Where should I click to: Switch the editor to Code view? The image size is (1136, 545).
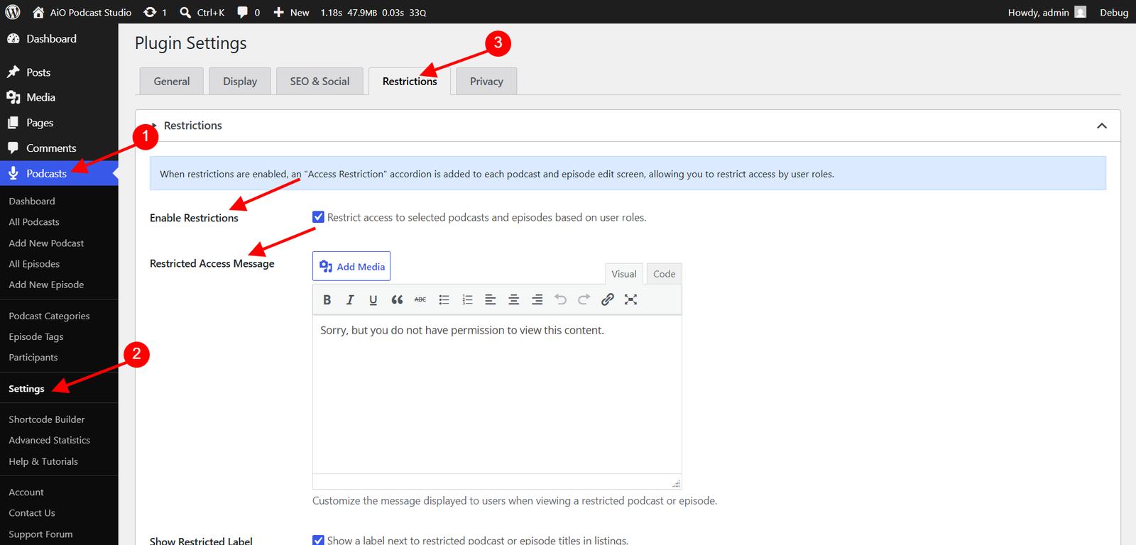(x=664, y=274)
